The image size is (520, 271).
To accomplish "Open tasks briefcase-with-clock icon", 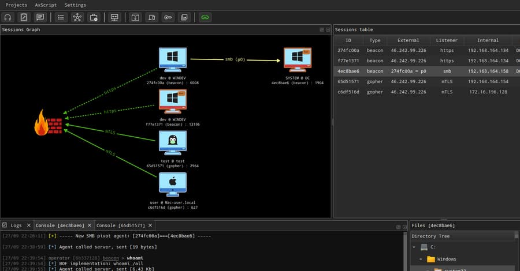I will (x=93, y=17).
